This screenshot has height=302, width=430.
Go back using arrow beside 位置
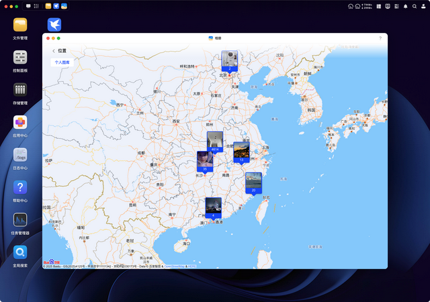point(54,51)
